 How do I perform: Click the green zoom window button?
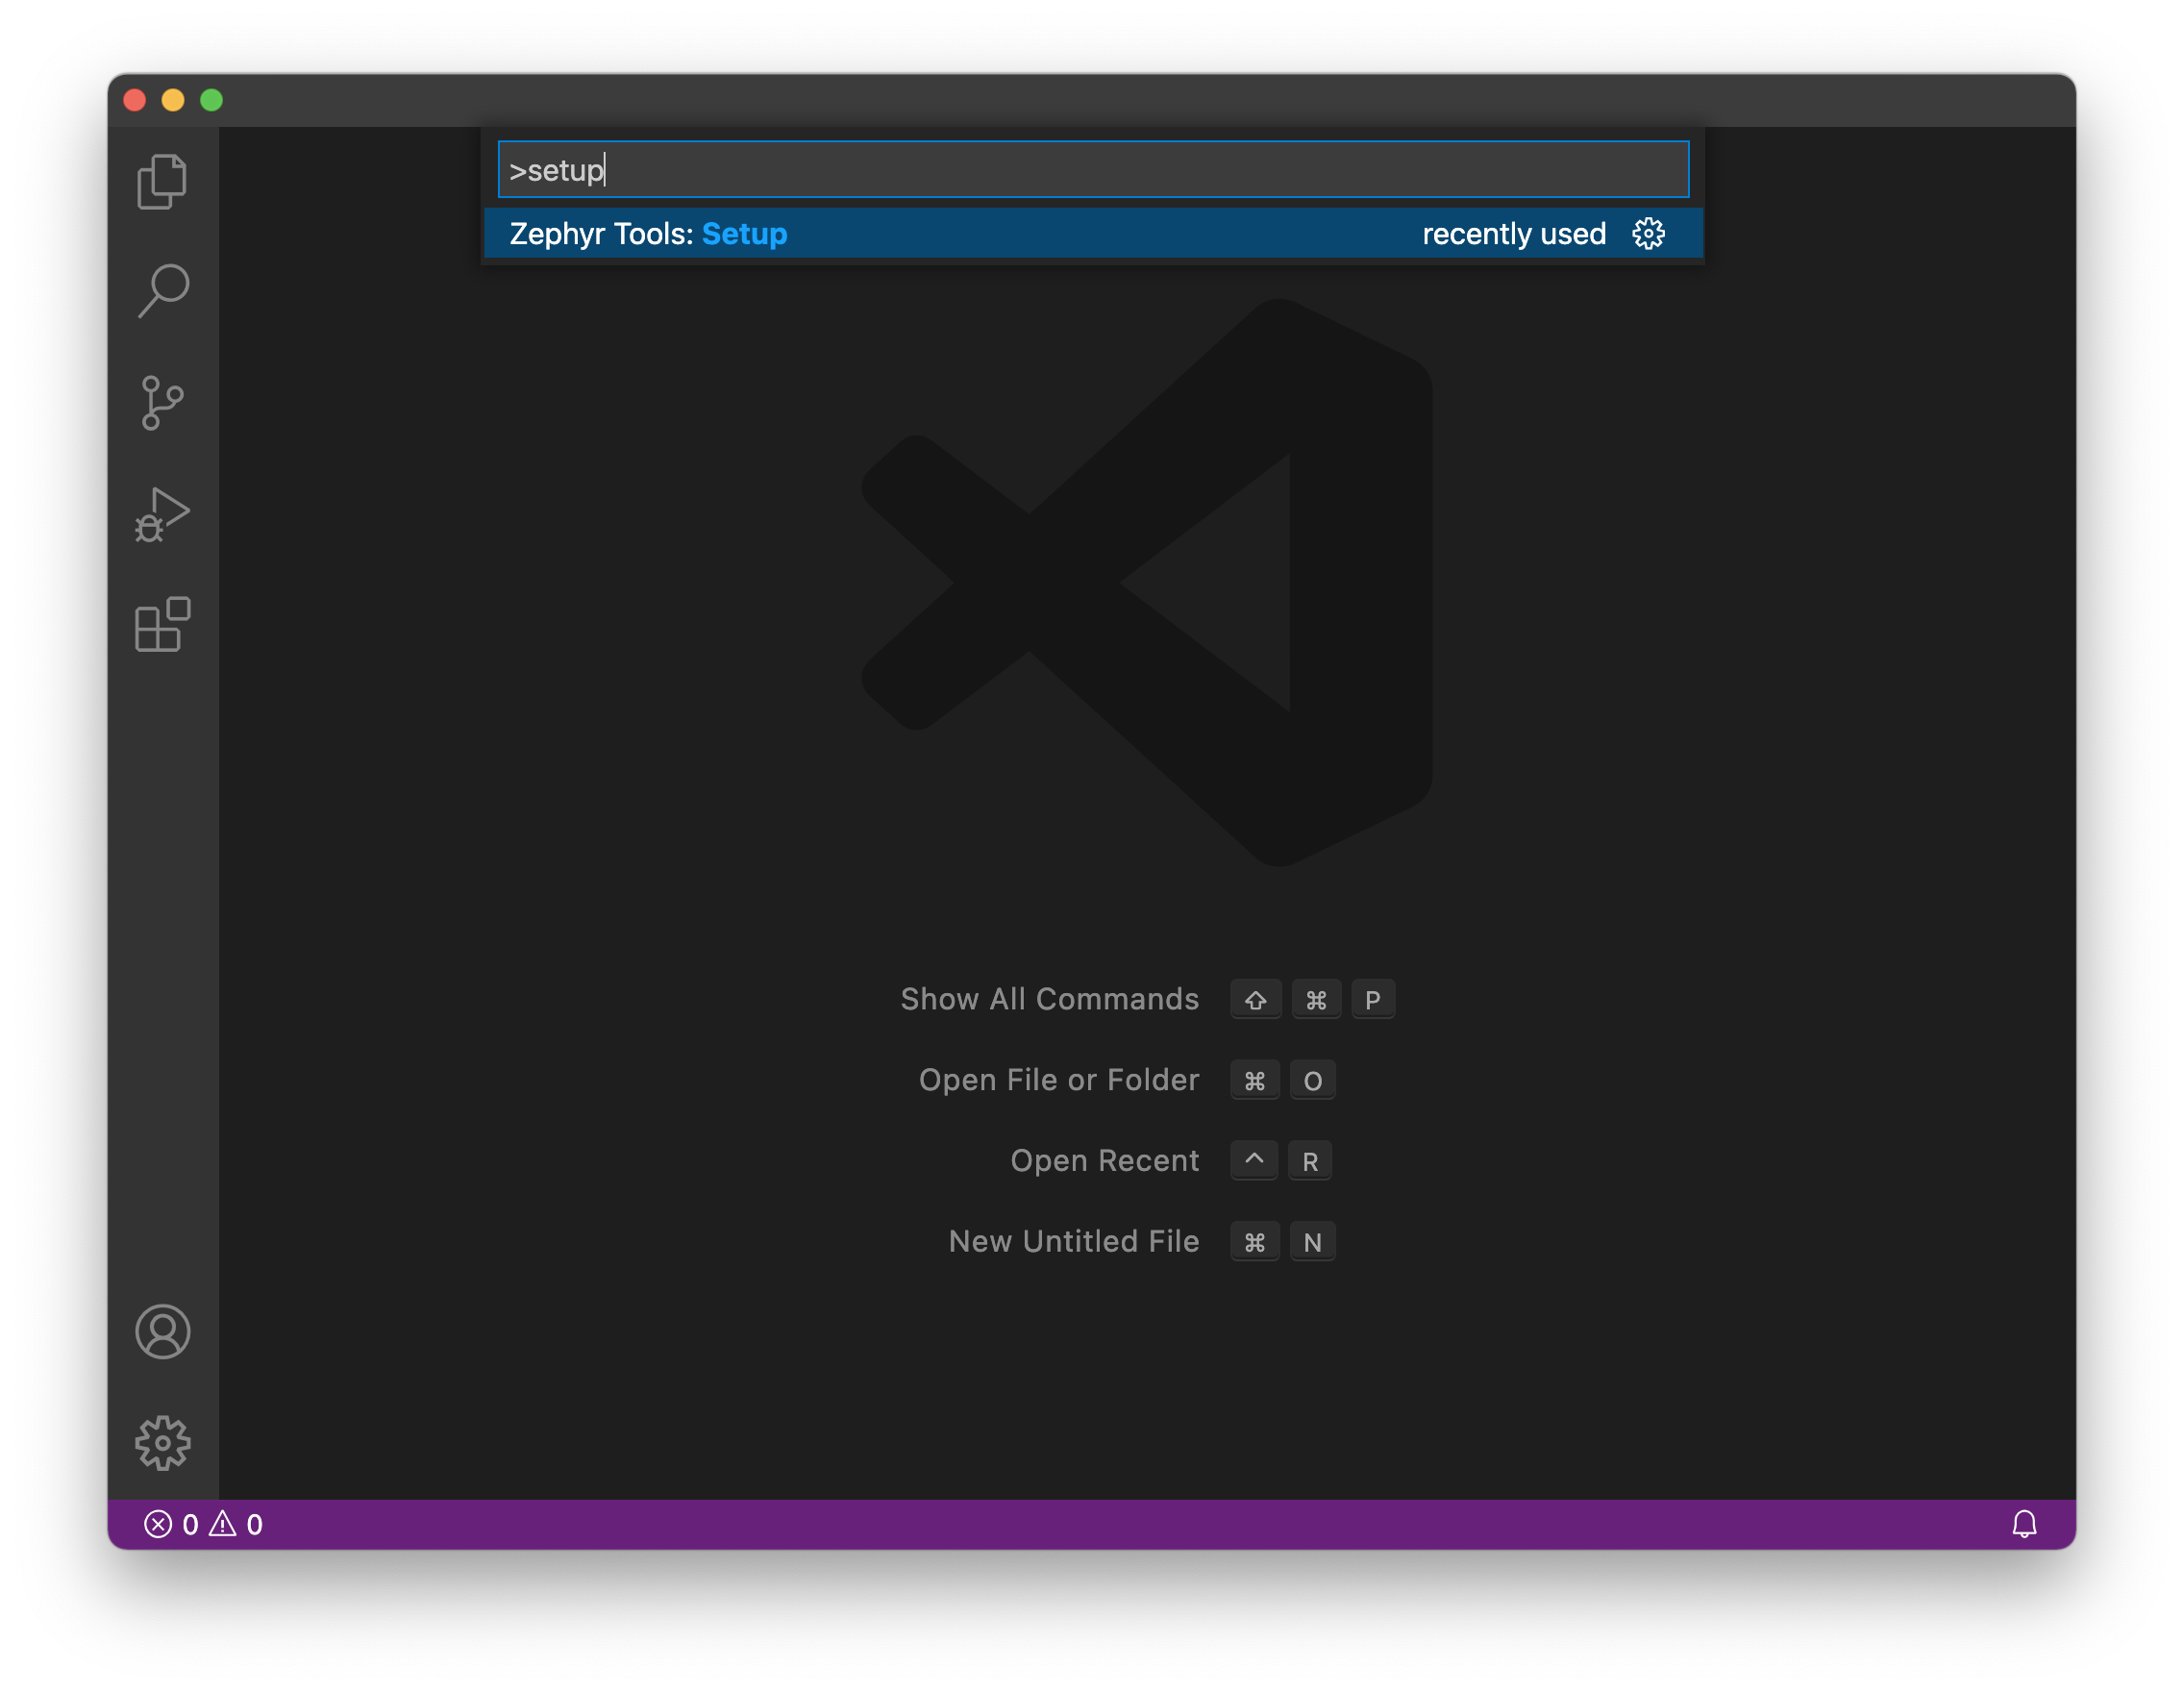(211, 100)
